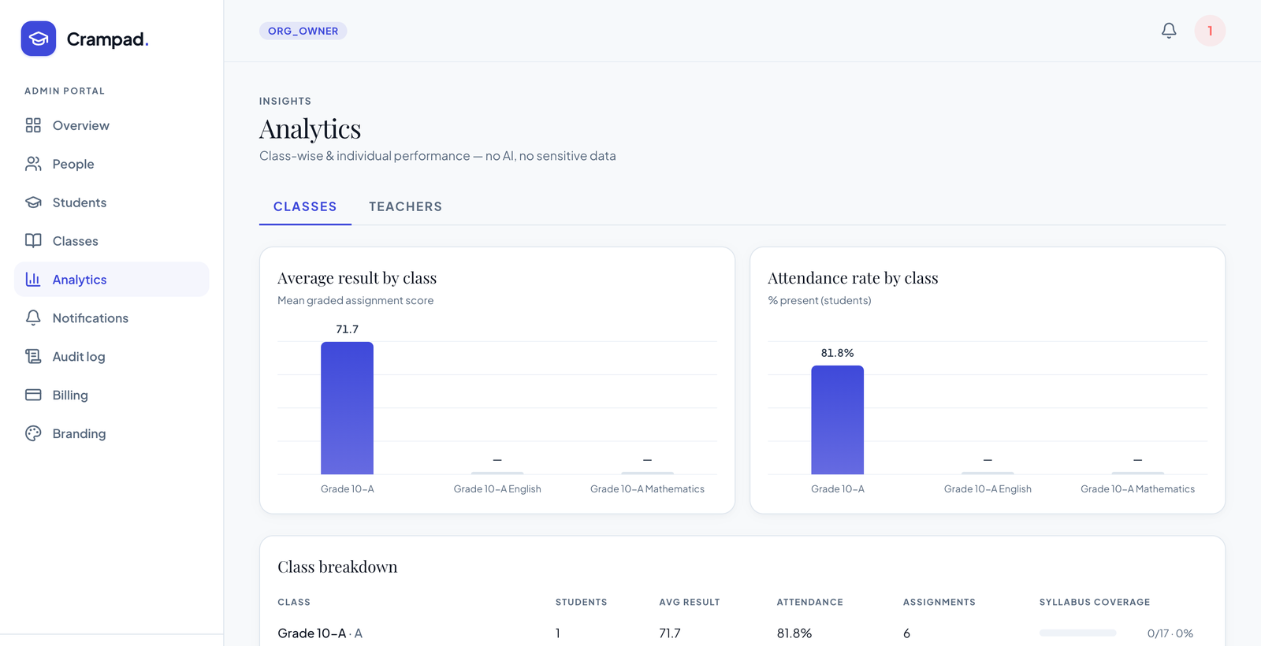Click Grade 10-A Mathematics label in Average result chart
Image resolution: width=1261 pixels, height=646 pixels.
(647, 489)
